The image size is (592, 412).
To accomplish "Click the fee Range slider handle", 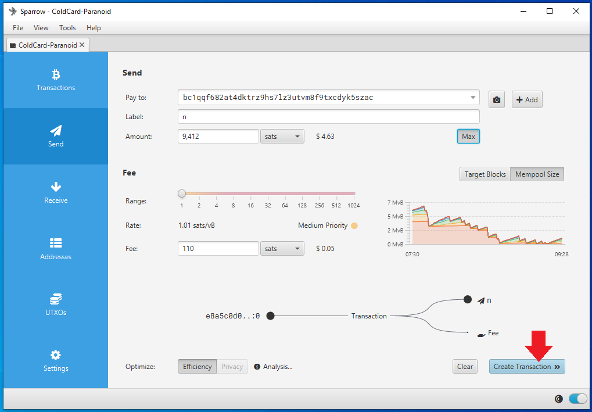I will point(182,194).
